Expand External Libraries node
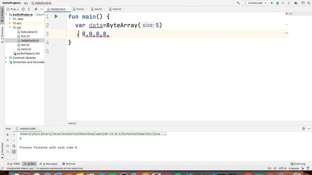Screen dimensions: 312x175 click(6, 58)
